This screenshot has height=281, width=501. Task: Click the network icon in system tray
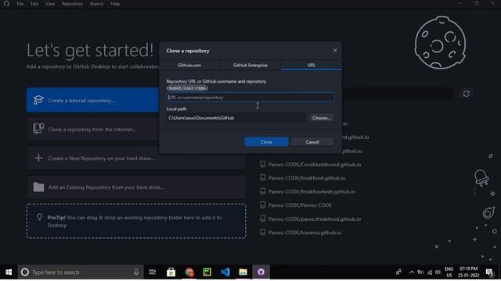coord(430,272)
